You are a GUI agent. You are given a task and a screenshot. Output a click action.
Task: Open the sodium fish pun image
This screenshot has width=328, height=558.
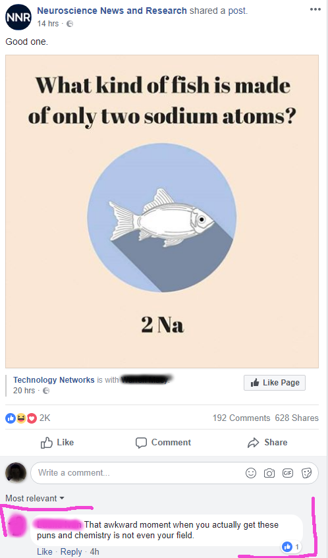click(x=162, y=211)
